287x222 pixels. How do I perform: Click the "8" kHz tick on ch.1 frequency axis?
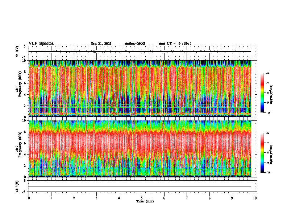pyautogui.click(x=25, y=72)
